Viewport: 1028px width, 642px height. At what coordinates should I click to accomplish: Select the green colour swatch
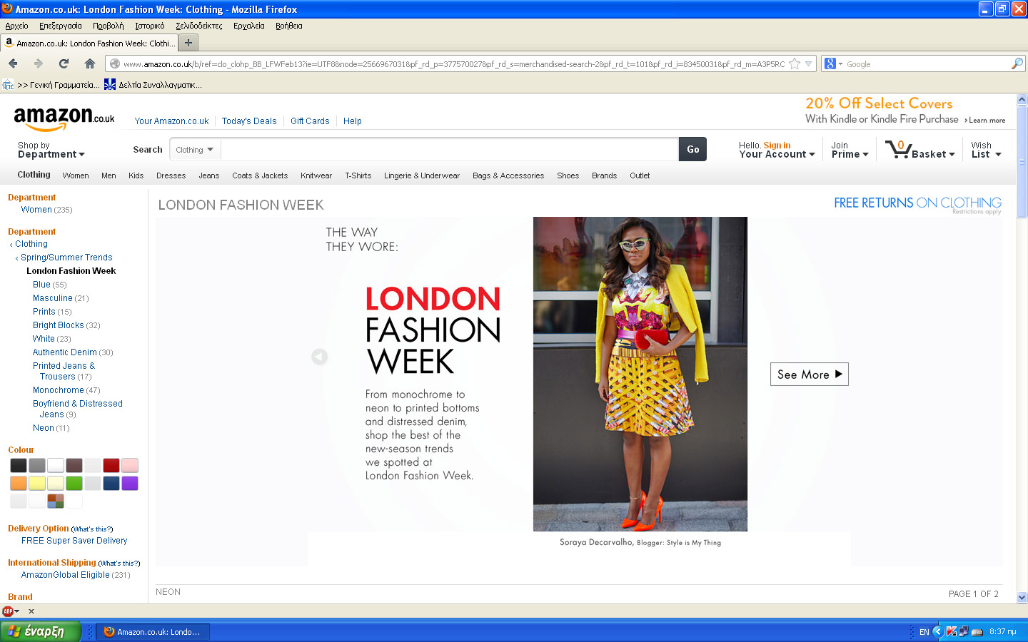(74, 483)
